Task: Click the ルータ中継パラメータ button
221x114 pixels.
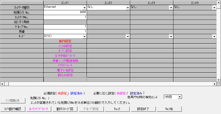Action: (x=65, y=55)
